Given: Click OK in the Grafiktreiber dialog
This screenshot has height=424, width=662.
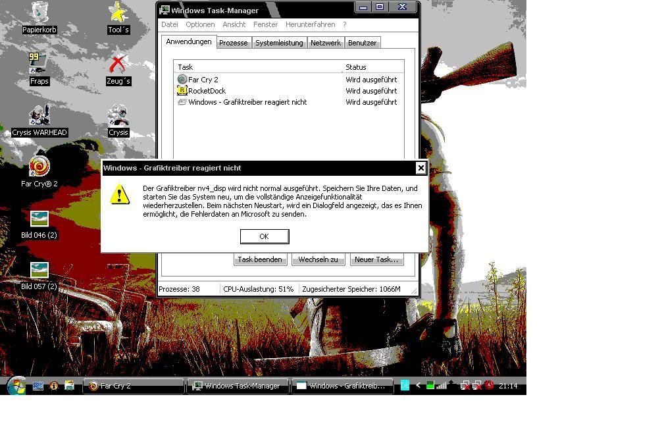Looking at the screenshot, I should point(265,236).
